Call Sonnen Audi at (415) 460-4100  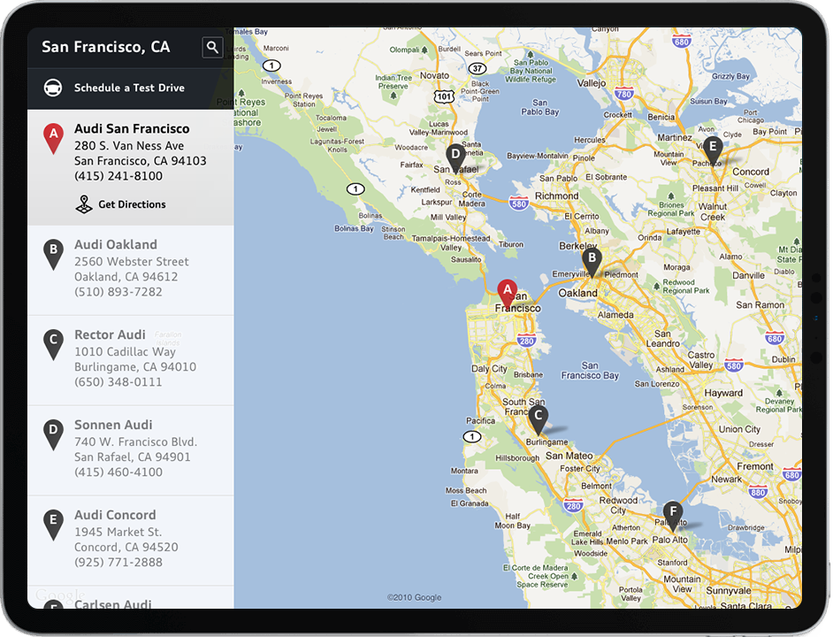coord(118,472)
